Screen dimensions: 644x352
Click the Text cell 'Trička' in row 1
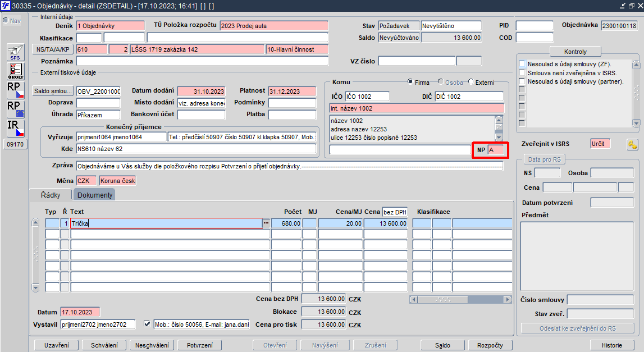tap(166, 223)
